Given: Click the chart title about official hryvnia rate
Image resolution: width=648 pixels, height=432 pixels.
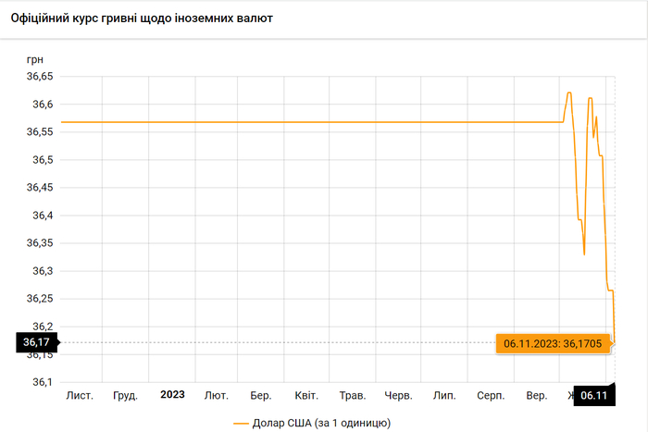Looking at the screenshot, I should click(x=142, y=19).
